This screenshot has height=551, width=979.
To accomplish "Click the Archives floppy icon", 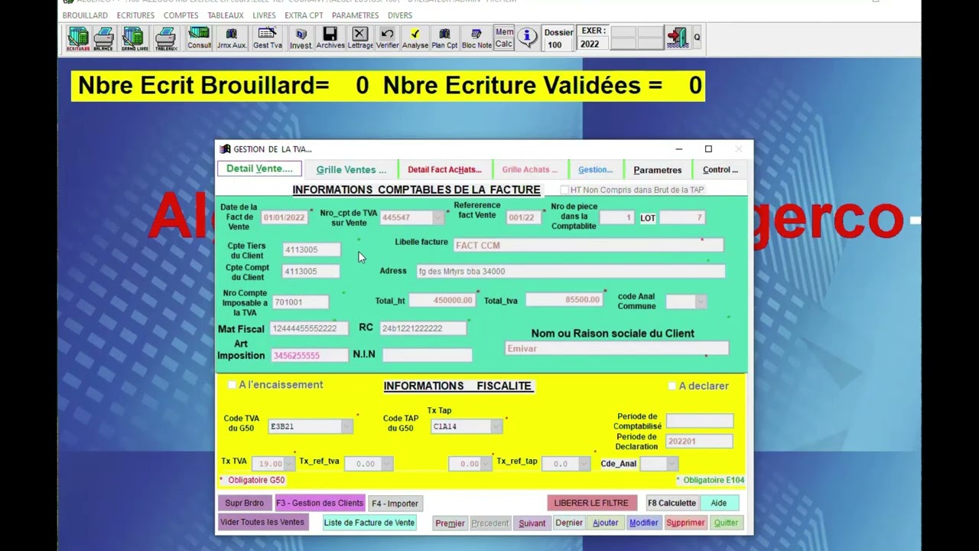I will coord(330,38).
